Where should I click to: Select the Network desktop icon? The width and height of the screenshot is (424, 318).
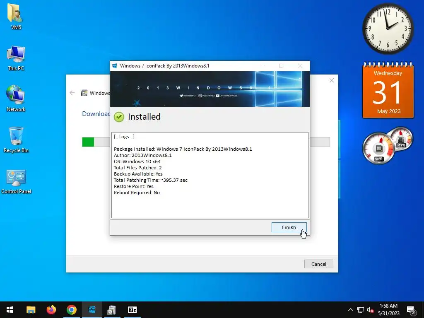pyautogui.click(x=16, y=99)
